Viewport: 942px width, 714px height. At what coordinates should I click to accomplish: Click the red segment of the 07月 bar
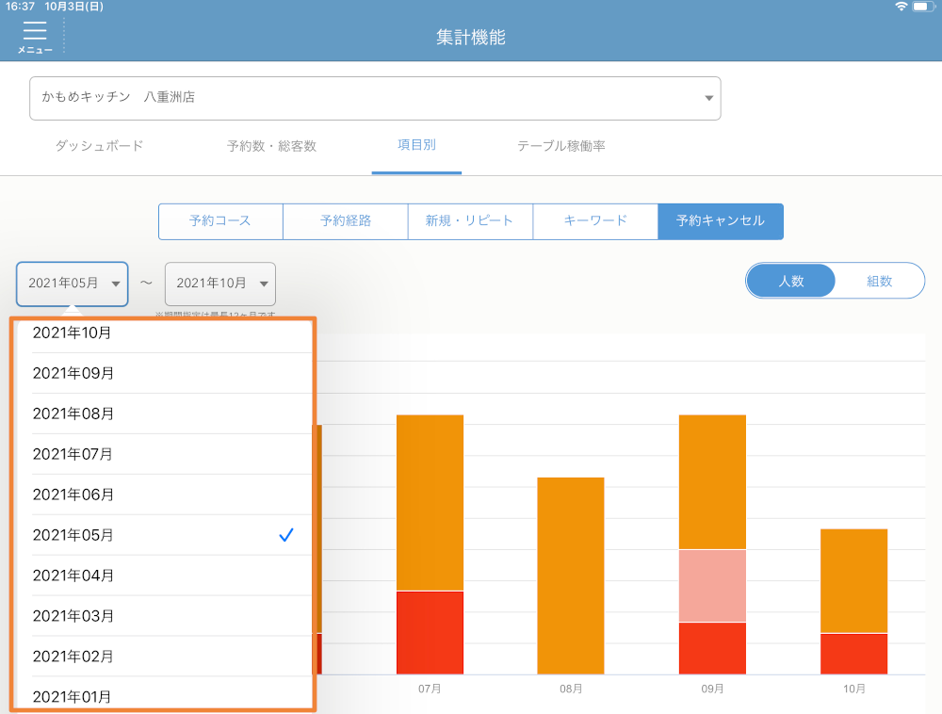[x=430, y=632]
